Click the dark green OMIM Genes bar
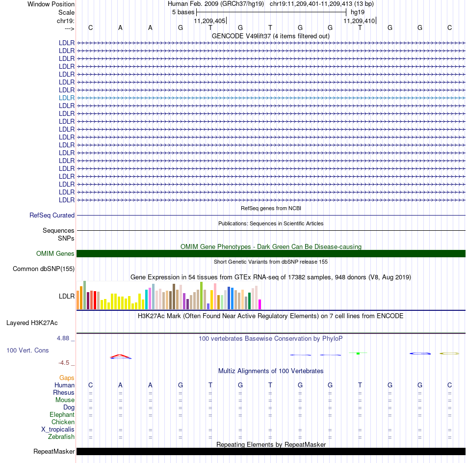Viewport: 466px width, 463px height. pos(271,253)
